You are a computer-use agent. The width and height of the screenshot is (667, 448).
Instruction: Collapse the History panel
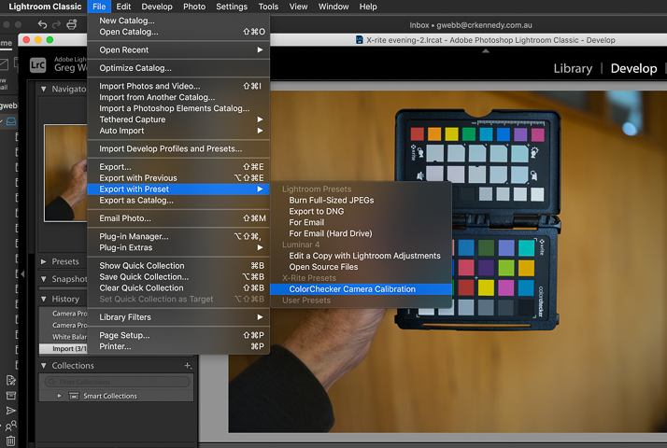[44, 300]
